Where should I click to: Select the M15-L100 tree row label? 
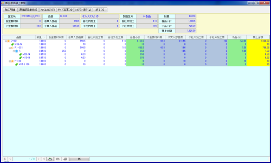click(x=24, y=64)
